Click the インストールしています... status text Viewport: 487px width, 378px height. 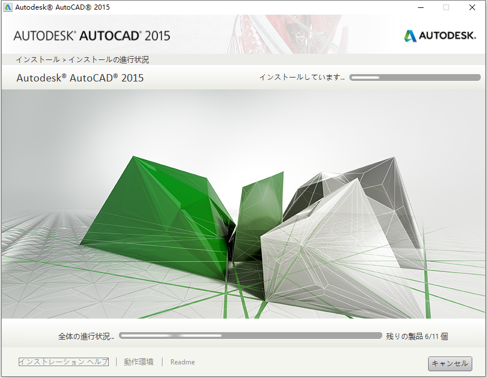(302, 78)
